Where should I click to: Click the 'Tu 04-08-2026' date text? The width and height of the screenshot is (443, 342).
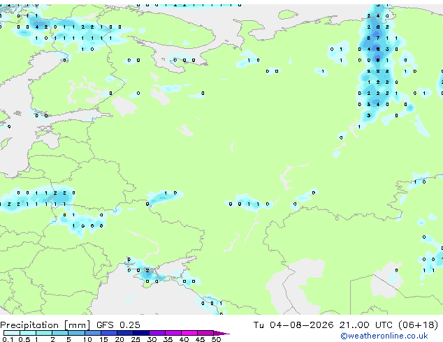293,325
